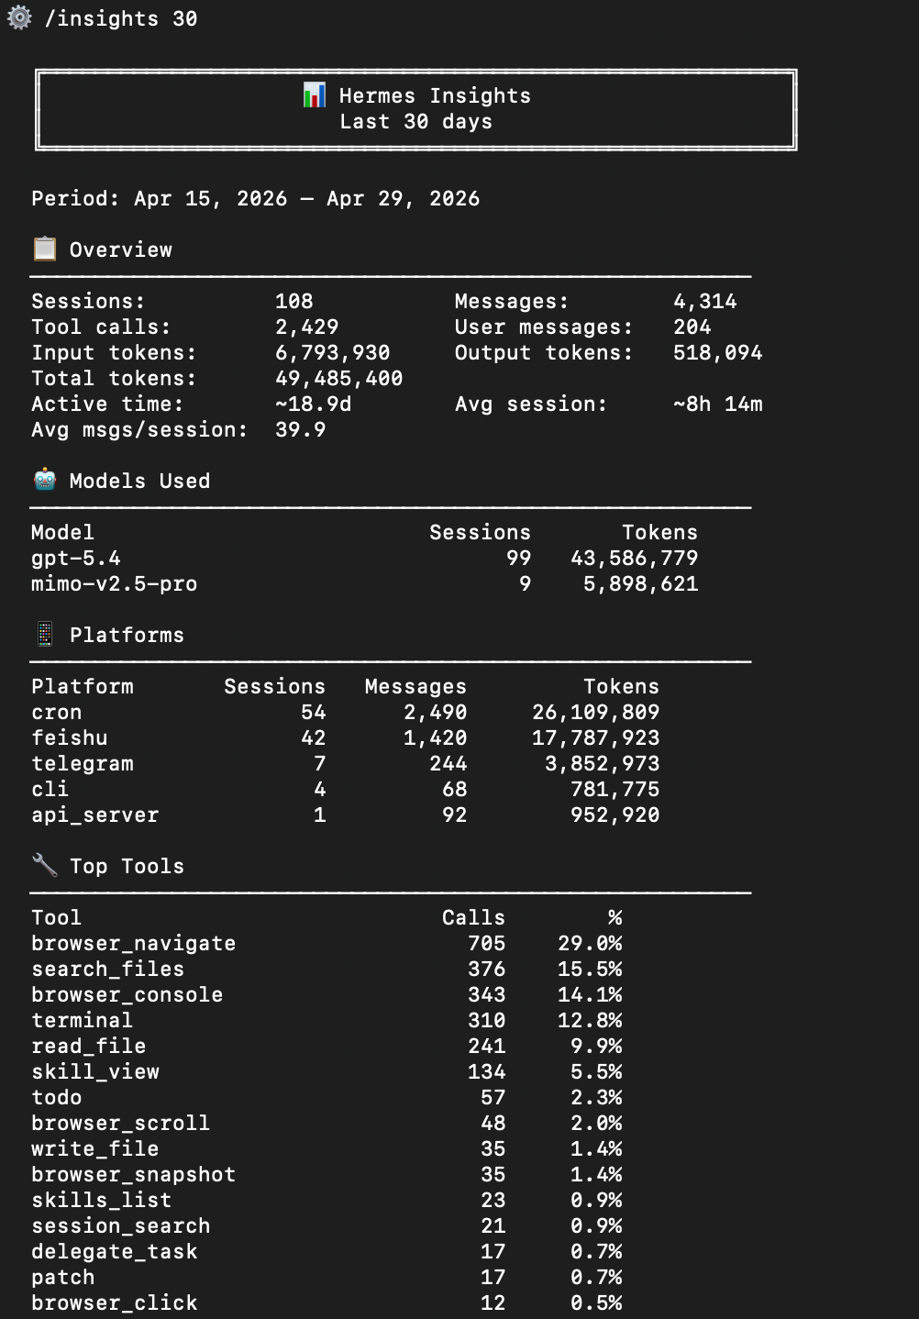Click the gpt-5.4 model row
This screenshot has height=1319, width=919.
[365, 558]
